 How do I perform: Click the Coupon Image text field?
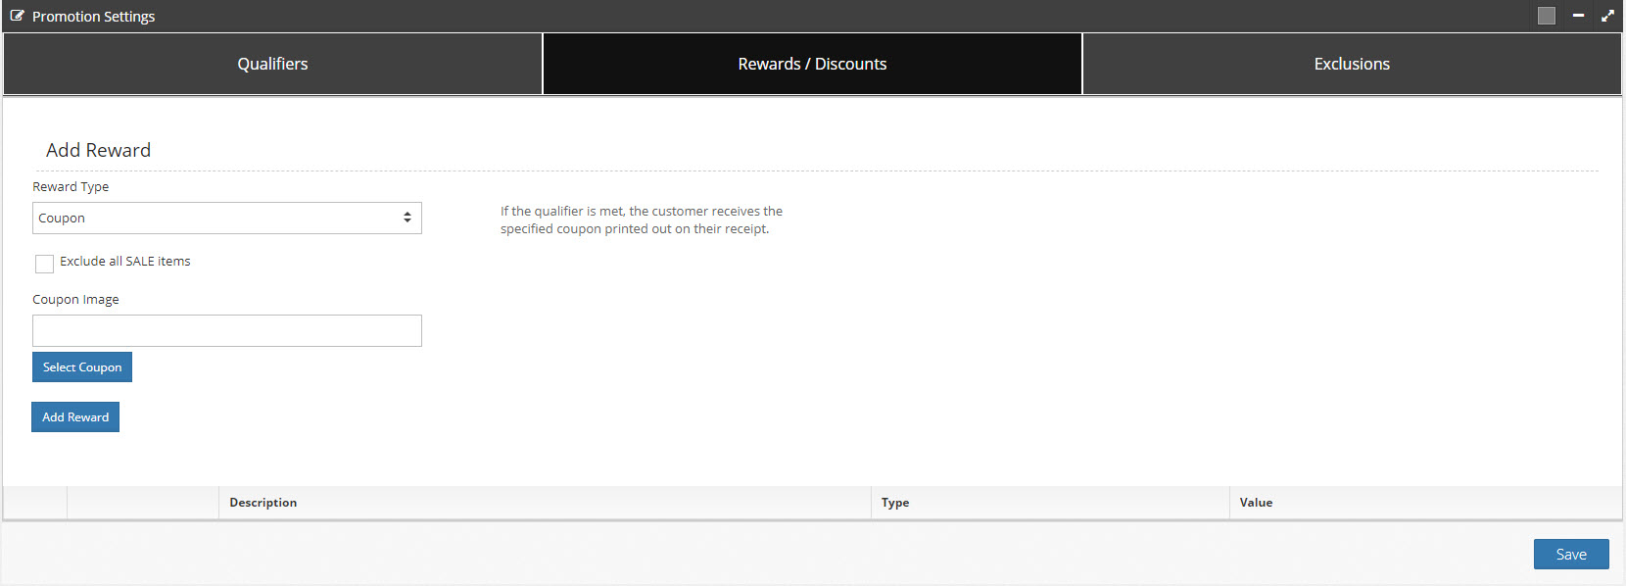click(x=227, y=330)
